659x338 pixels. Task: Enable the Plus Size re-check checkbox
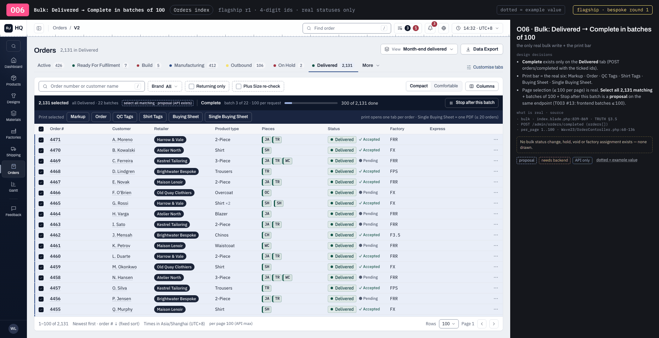tap(238, 86)
